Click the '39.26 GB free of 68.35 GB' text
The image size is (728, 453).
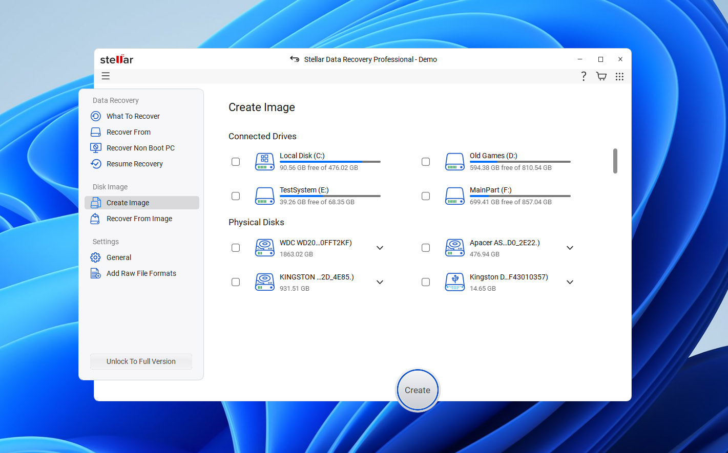pos(317,202)
